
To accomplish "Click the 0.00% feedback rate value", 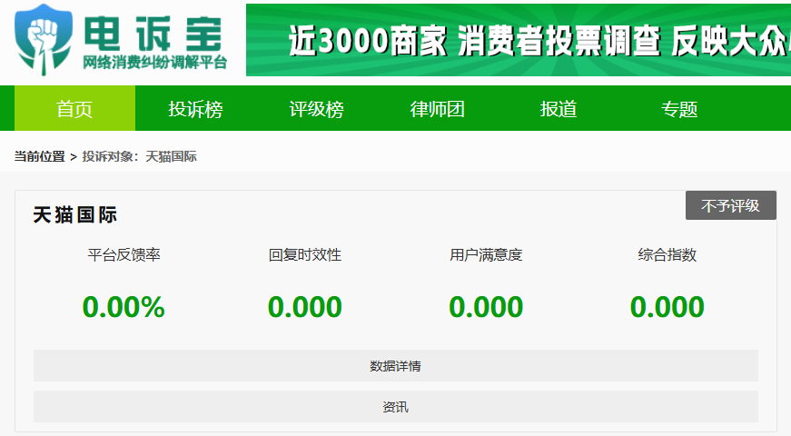I will tap(124, 307).
